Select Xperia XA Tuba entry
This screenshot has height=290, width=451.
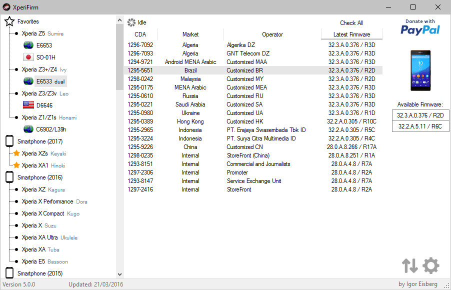(40, 249)
